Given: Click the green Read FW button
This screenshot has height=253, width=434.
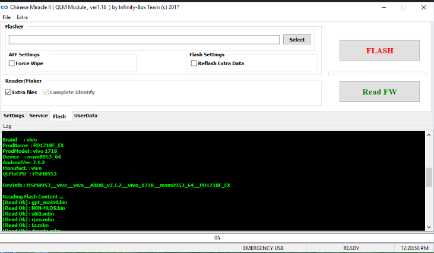Looking at the screenshot, I should (379, 91).
